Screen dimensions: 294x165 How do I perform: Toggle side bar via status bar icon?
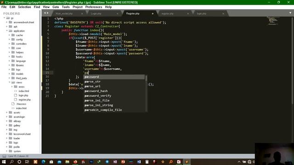click(x=4, y=156)
